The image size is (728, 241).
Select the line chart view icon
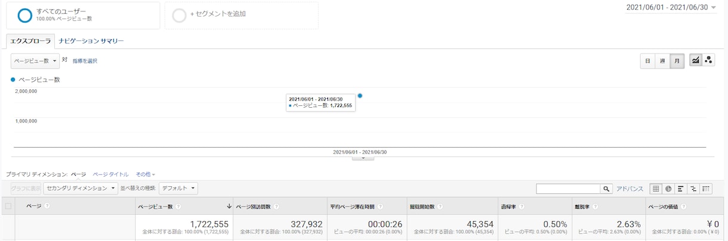[696, 60]
